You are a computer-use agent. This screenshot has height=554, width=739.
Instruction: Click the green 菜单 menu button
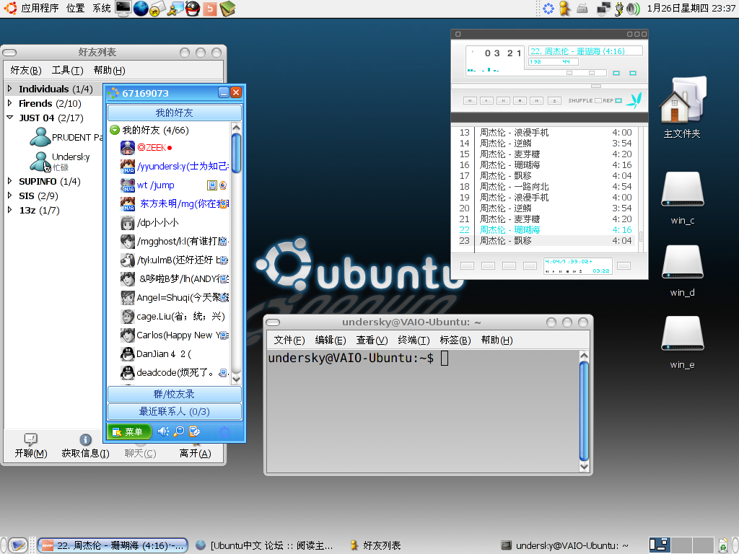click(129, 431)
